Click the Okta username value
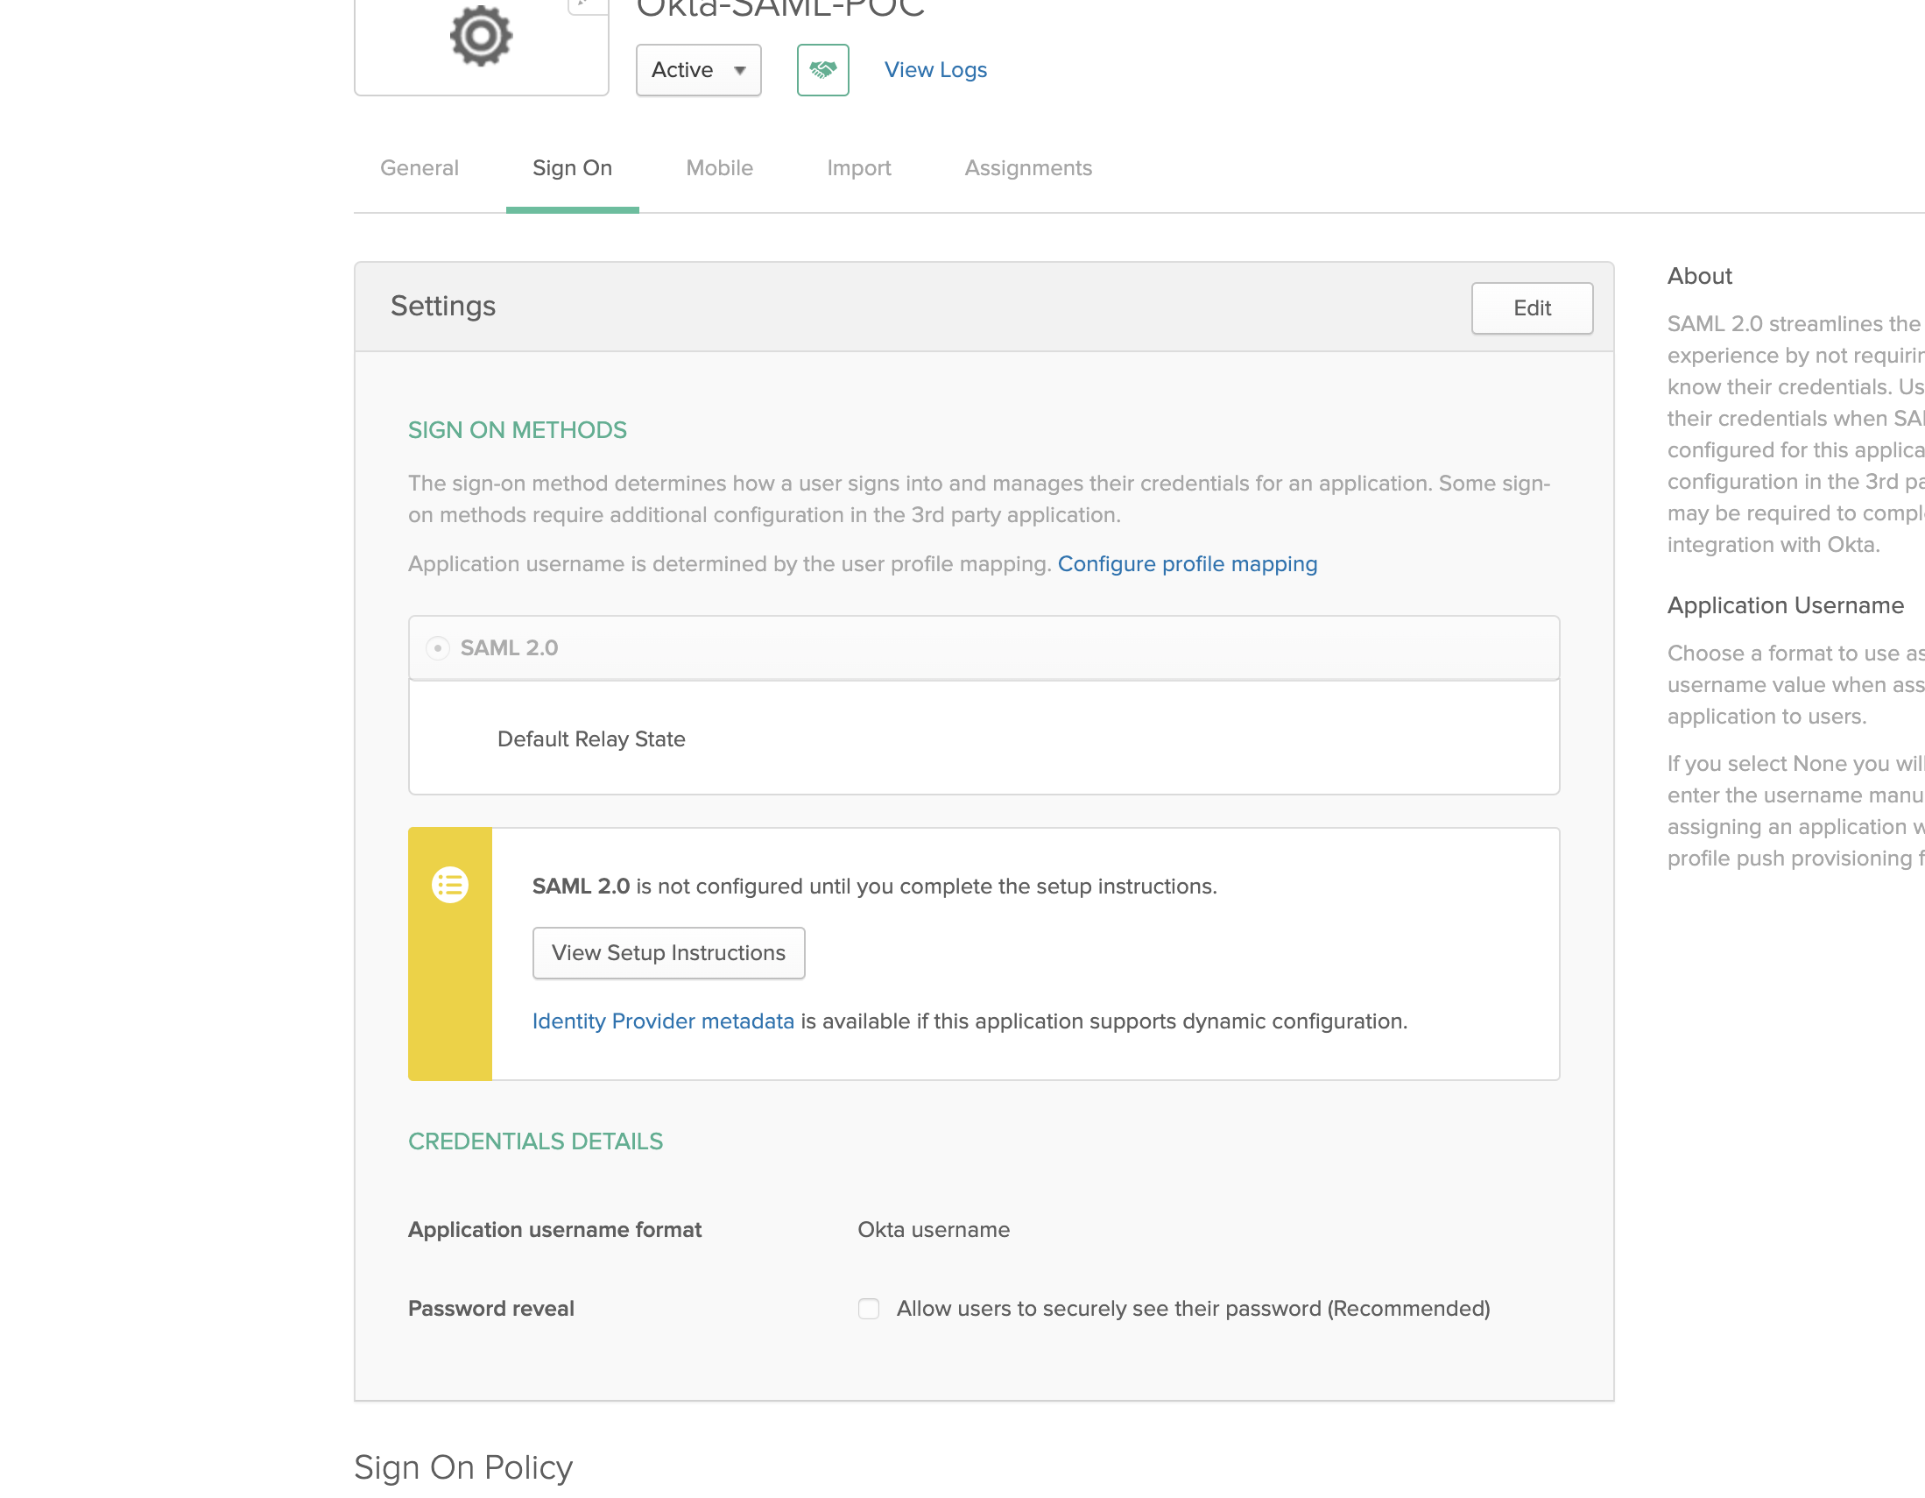The image size is (1925, 1498). click(934, 1229)
